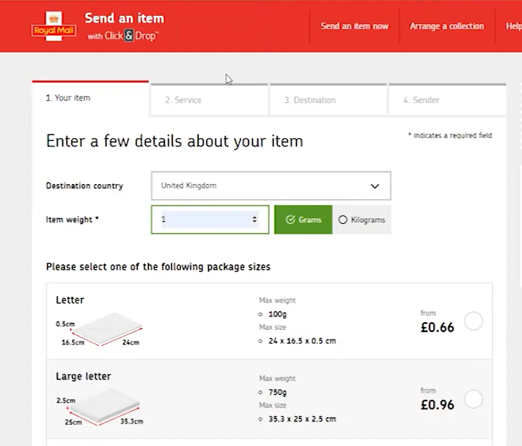Image resolution: width=522 pixels, height=446 pixels.
Task: Open the Destination country dropdown
Action: 271,186
